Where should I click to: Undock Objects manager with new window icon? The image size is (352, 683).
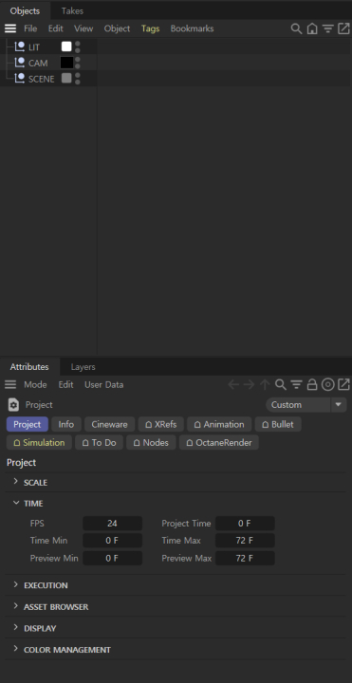click(343, 28)
